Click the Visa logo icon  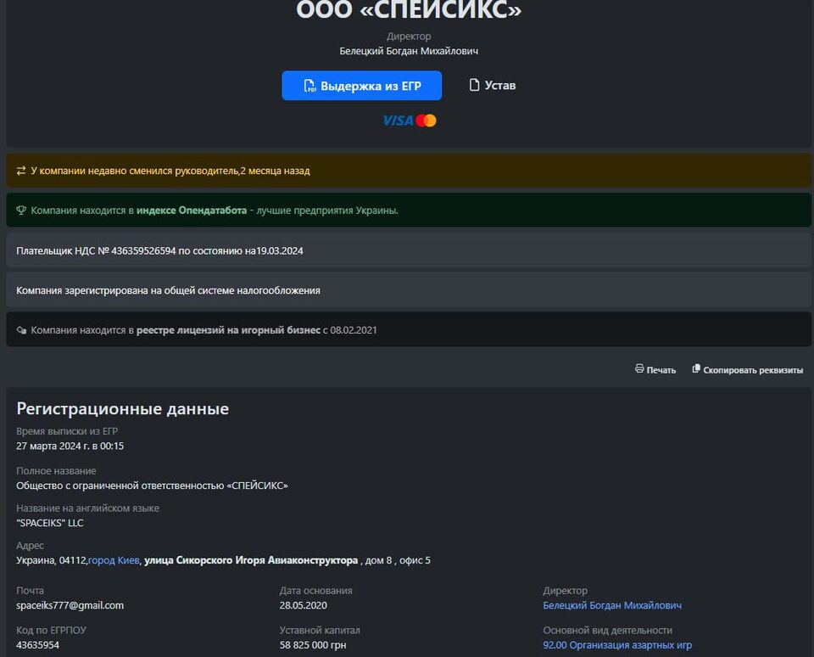398,121
